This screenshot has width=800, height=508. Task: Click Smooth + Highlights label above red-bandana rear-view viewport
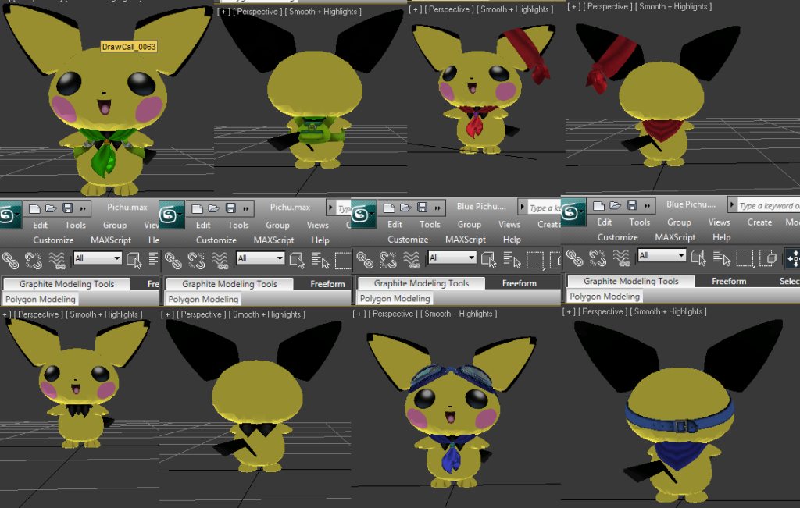(x=673, y=6)
